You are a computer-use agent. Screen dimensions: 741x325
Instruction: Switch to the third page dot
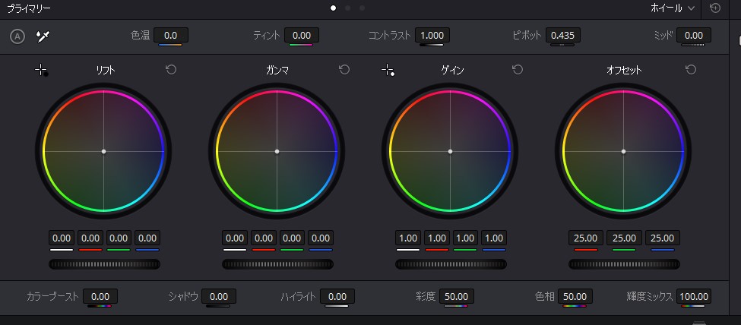pos(362,8)
